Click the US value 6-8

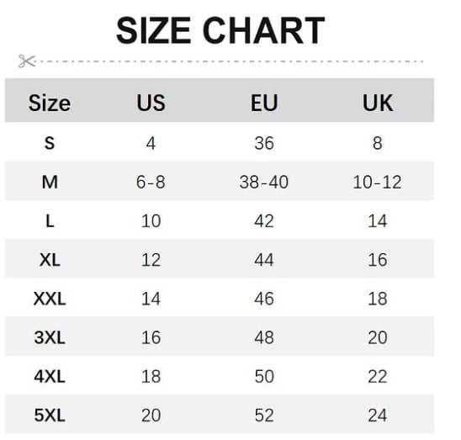(x=151, y=182)
